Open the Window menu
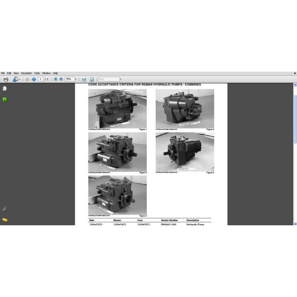 [x=46, y=73]
